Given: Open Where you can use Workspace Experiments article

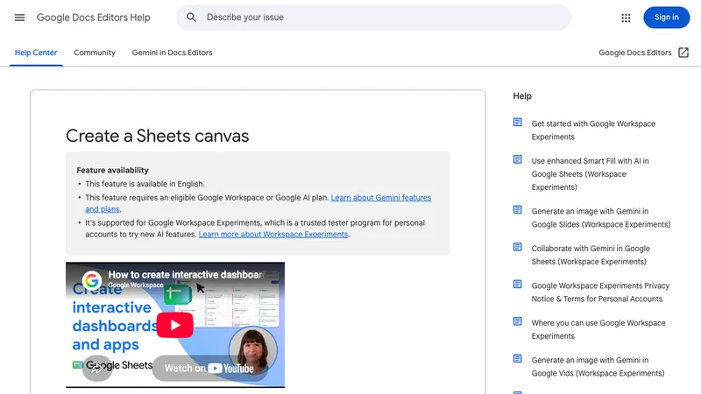Looking at the screenshot, I should tap(598, 329).
